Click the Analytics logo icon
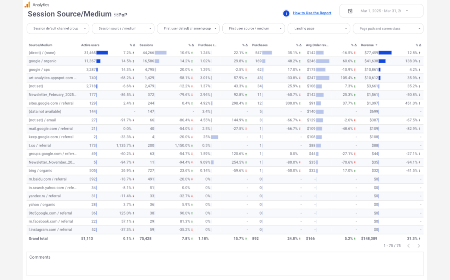Screen dimensions: 450x280 coord(28,5)
